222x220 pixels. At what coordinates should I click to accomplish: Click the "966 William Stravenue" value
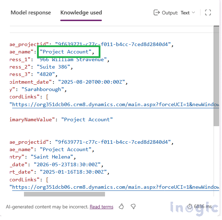click(72, 59)
